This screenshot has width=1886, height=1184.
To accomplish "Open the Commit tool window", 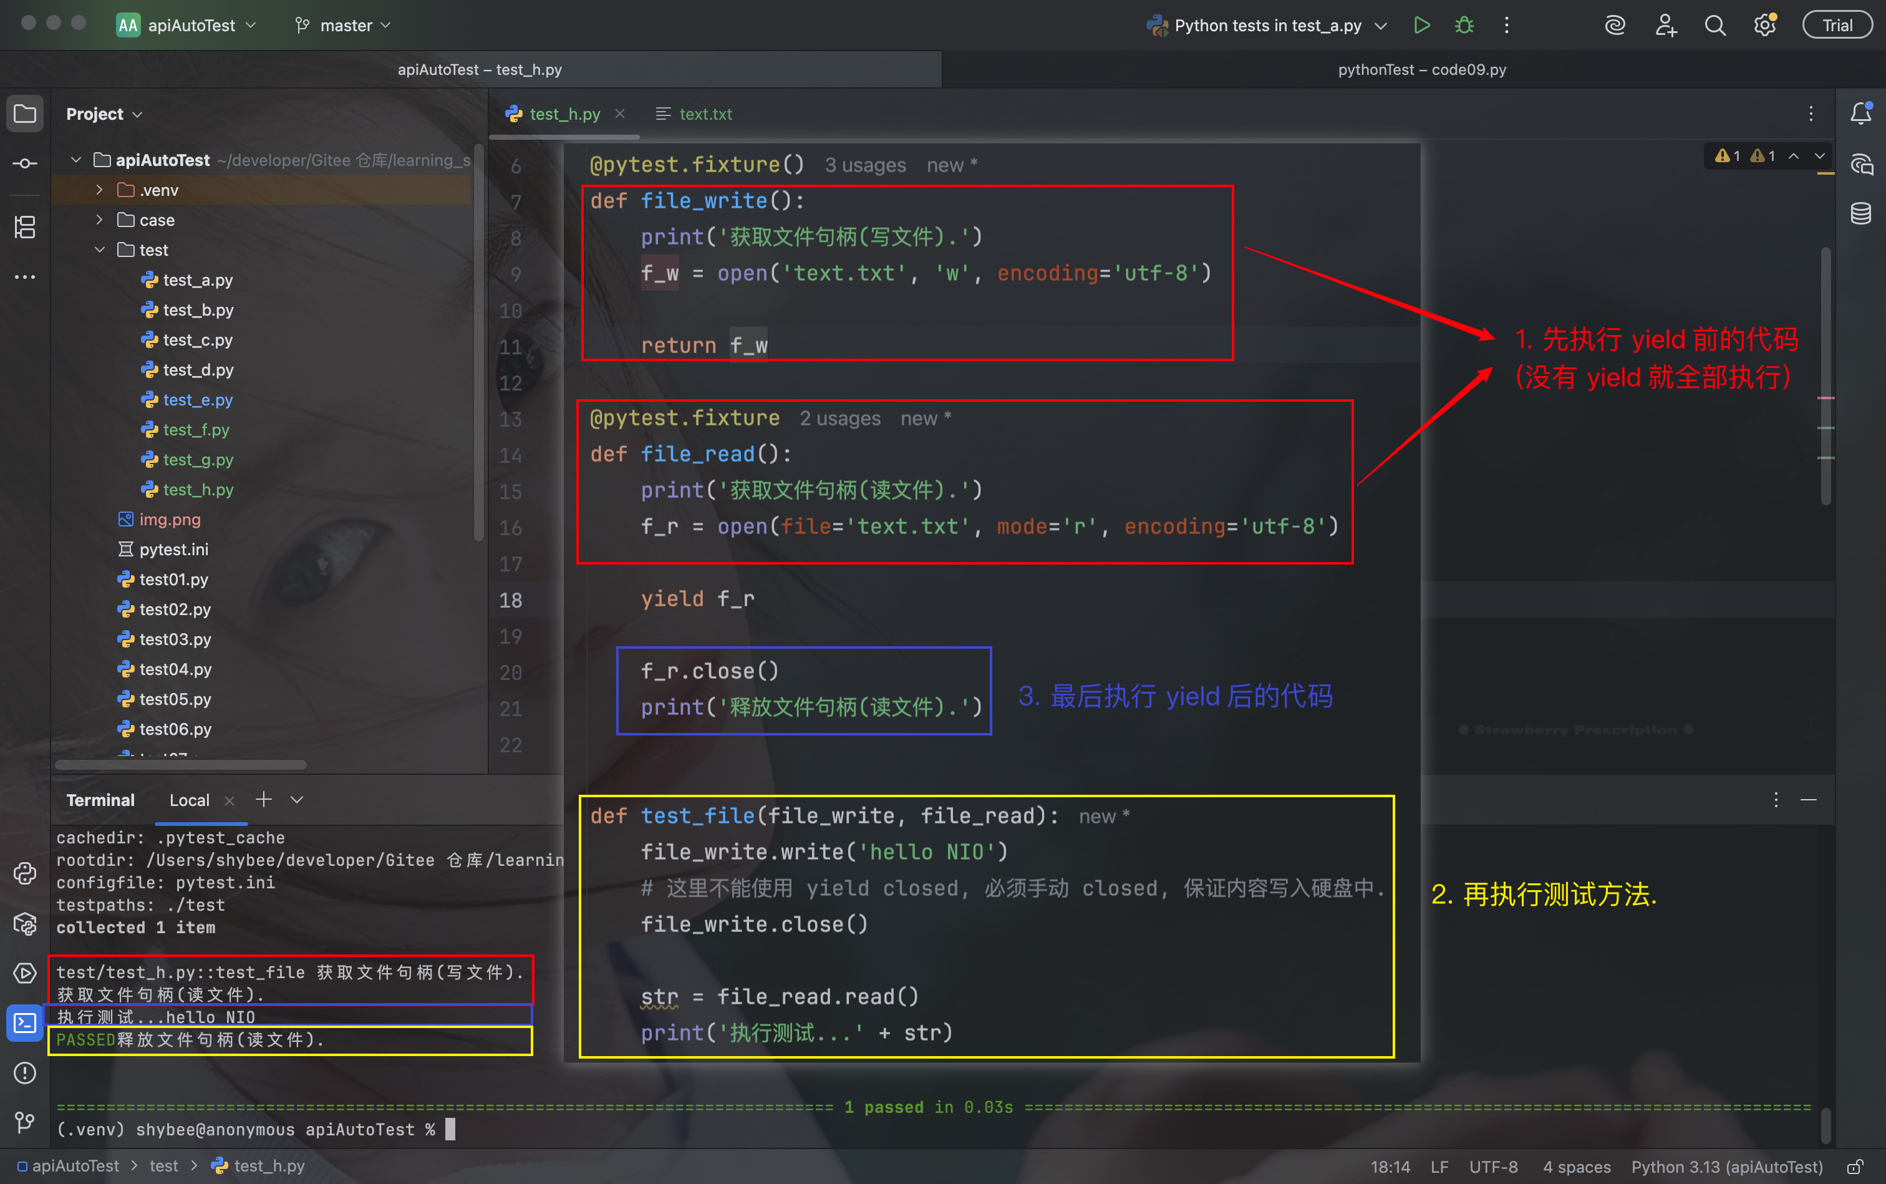I will (x=25, y=163).
